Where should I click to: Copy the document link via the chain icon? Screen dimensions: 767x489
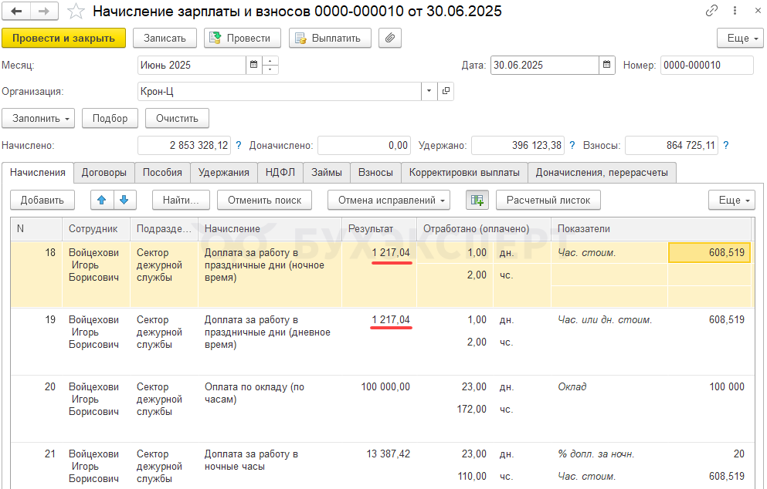(711, 11)
